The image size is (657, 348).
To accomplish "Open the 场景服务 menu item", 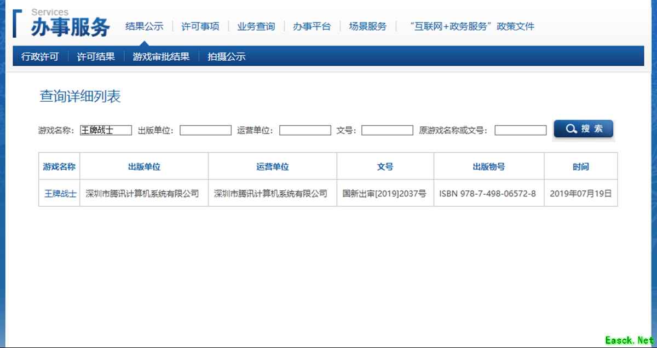I will [x=367, y=26].
